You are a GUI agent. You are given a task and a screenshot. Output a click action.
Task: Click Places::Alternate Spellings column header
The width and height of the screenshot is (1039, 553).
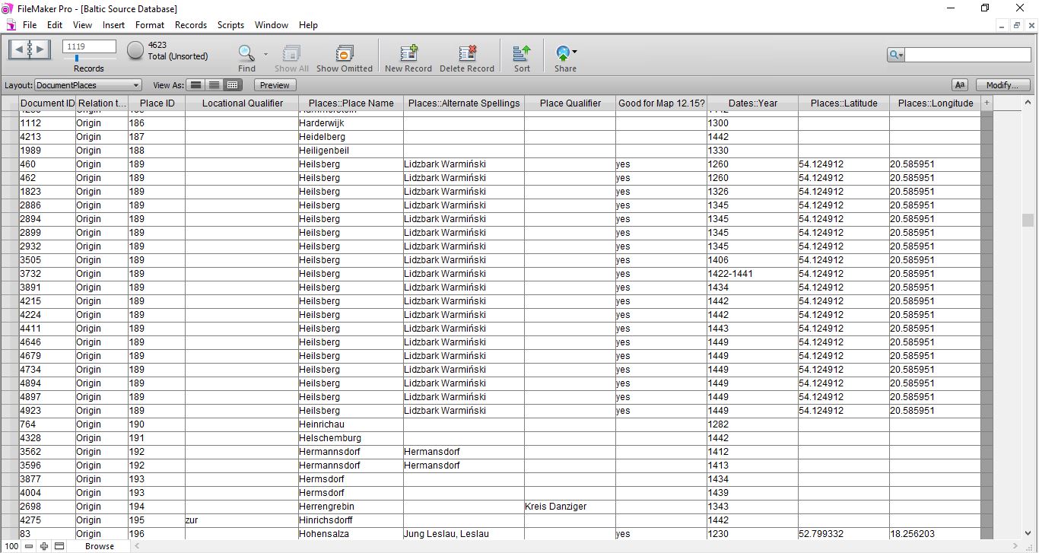464,103
